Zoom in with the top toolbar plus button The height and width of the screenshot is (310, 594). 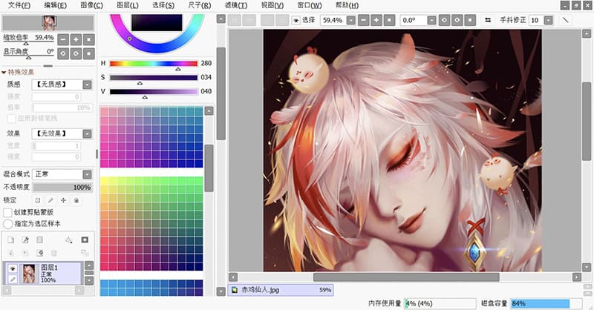pos(376,20)
